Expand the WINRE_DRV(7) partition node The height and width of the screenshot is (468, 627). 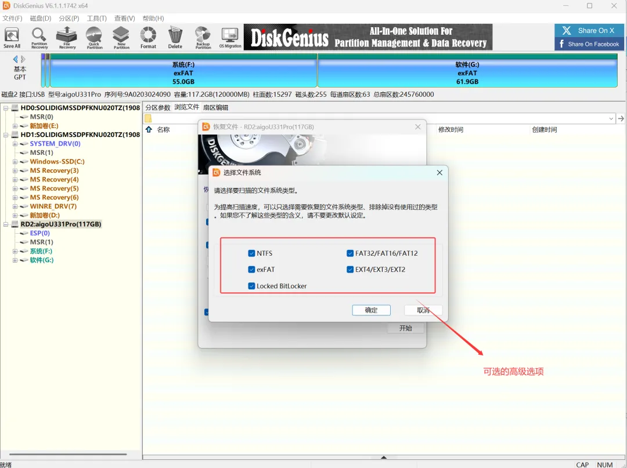click(x=15, y=206)
